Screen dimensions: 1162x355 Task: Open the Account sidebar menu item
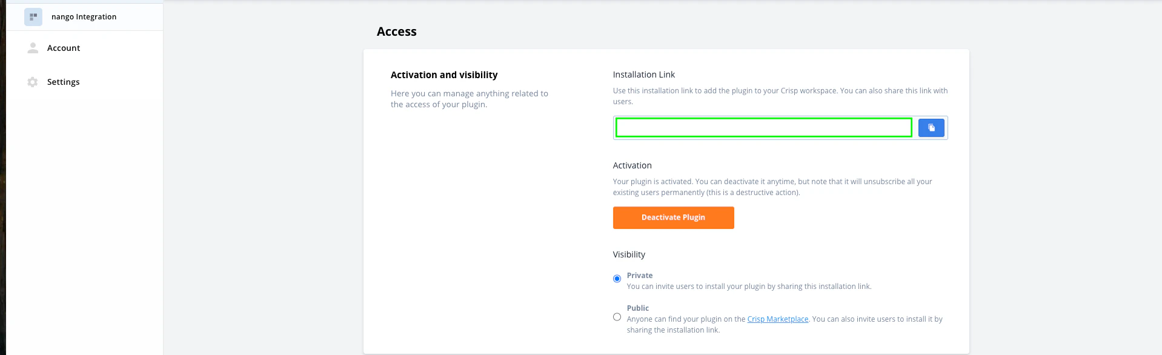point(64,48)
